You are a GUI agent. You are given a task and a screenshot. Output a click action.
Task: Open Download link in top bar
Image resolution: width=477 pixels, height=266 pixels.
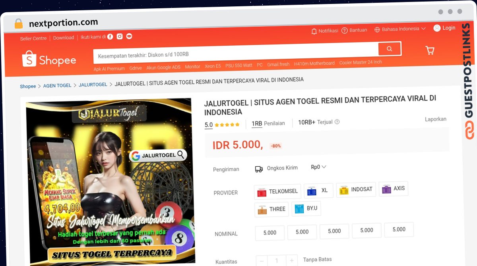click(64, 38)
